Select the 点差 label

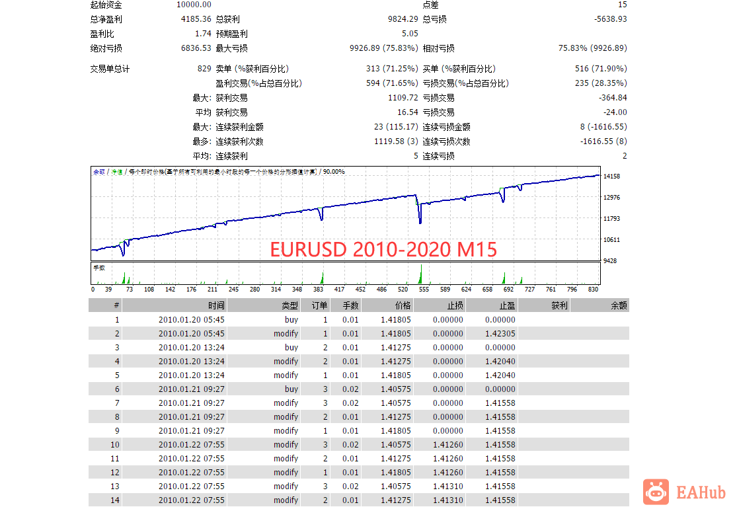[x=430, y=5]
